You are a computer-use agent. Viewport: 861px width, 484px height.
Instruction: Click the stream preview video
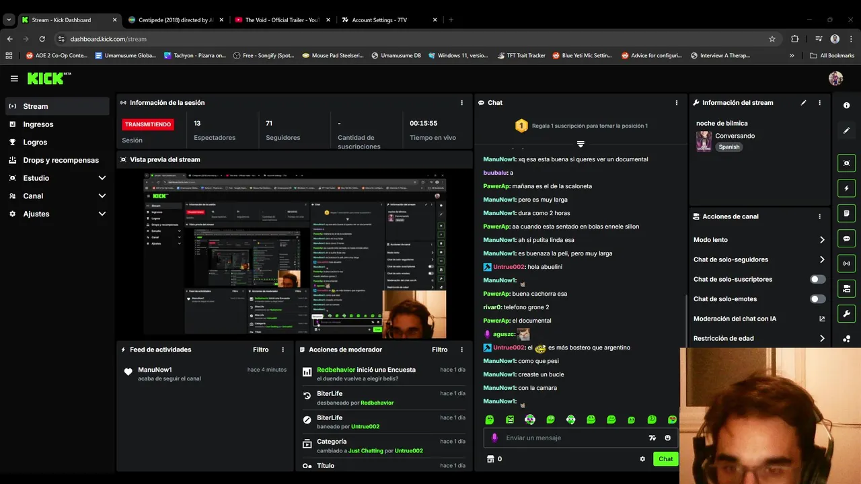coord(295,255)
